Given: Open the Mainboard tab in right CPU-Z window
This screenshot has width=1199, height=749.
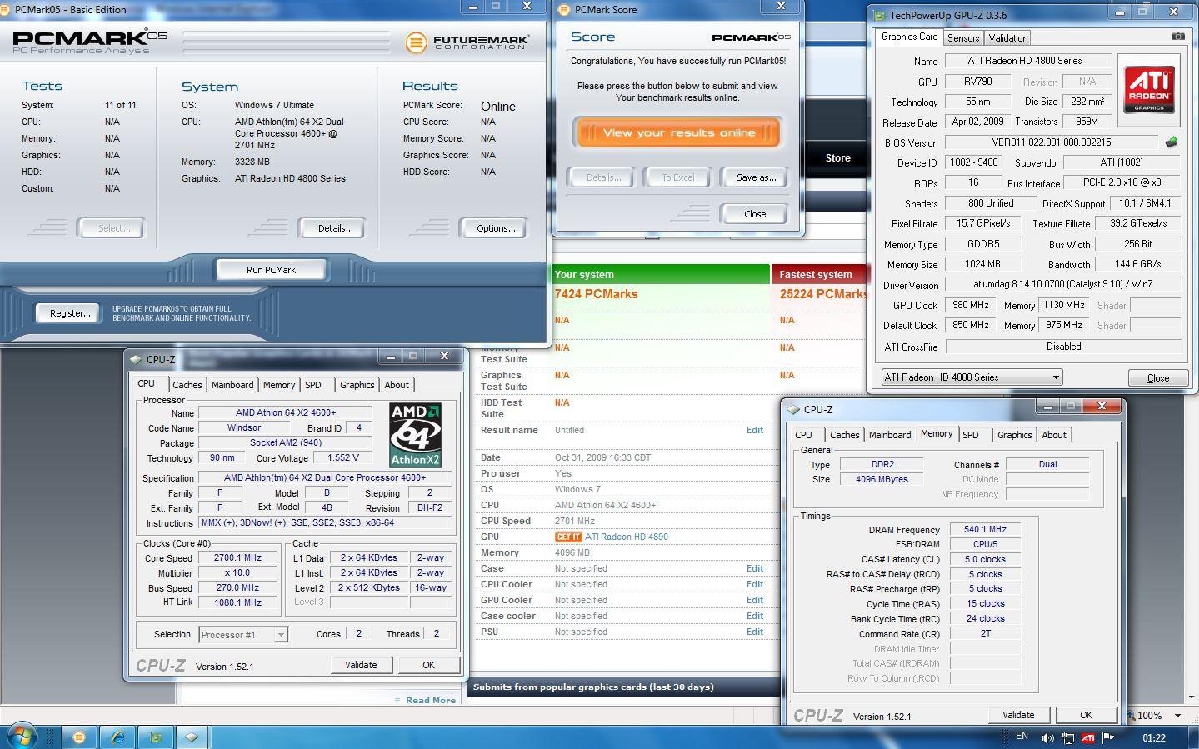Looking at the screenshot, I should [890, 435].
